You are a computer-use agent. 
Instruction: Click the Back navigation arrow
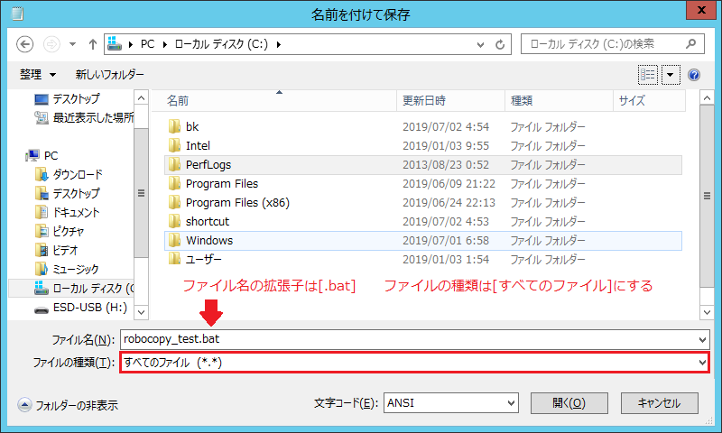click(25, 44)
